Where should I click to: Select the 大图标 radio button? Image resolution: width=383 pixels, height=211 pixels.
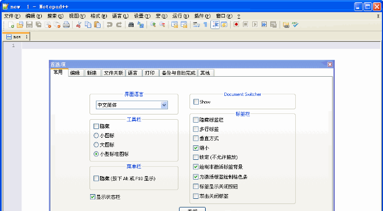(96, 145)
